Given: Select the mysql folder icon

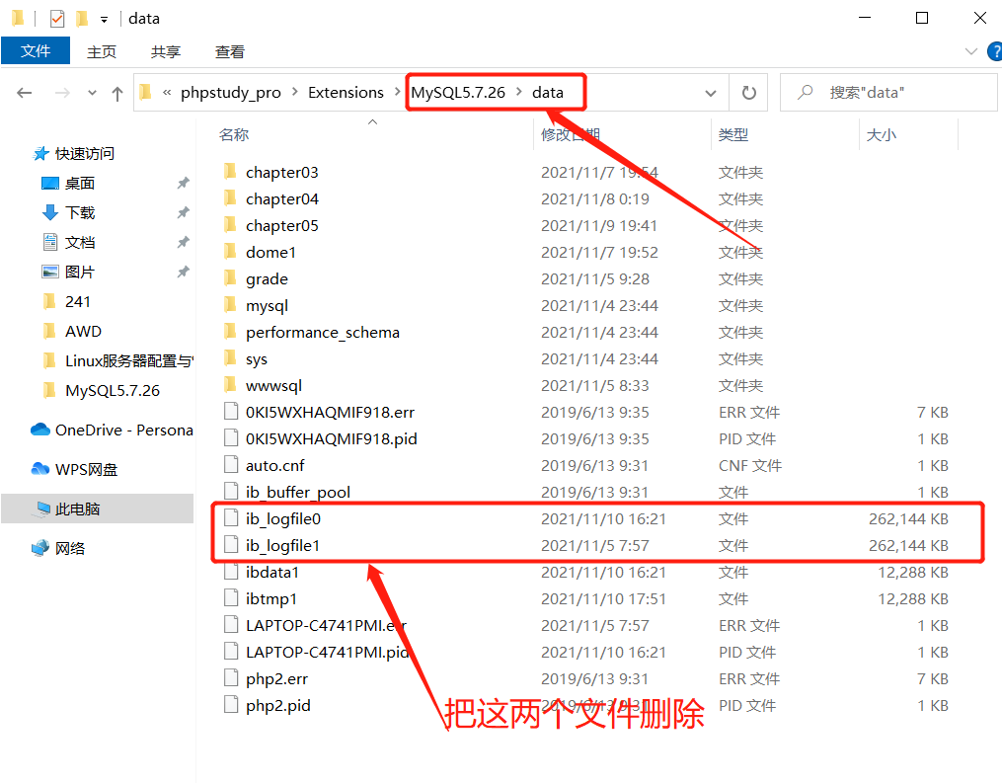Looking at the screenshot, I should coord(231,305).
